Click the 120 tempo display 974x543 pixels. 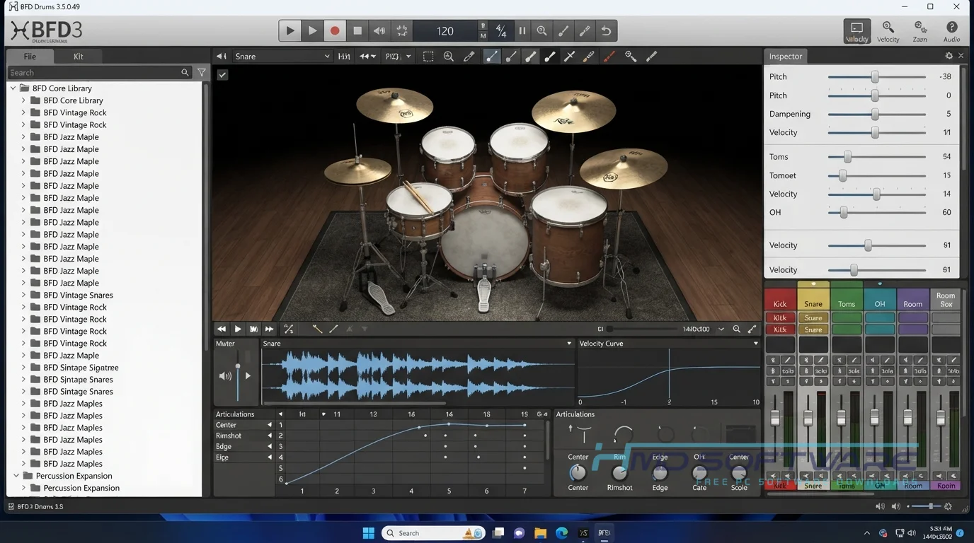pyautogui.click(x=445, y=30)
